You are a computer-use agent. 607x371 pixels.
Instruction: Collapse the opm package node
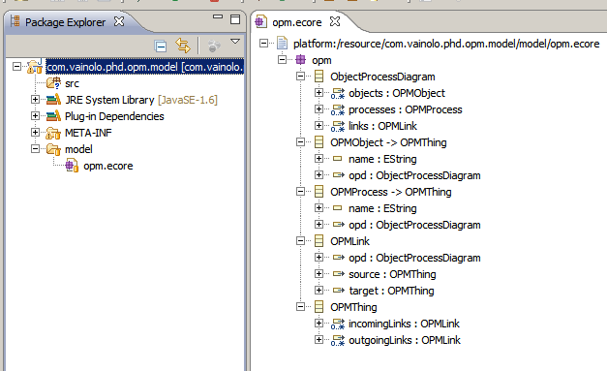coord(283,60)
